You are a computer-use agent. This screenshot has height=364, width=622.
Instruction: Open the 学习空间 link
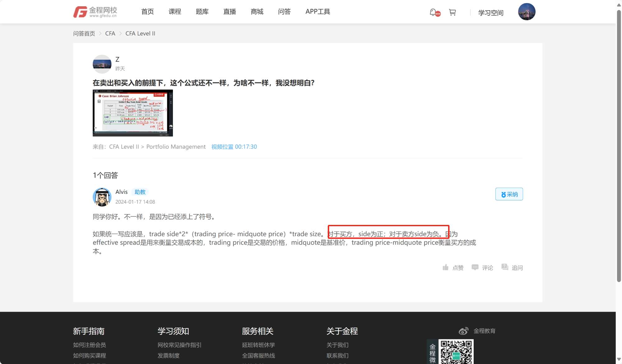[490, 13]
